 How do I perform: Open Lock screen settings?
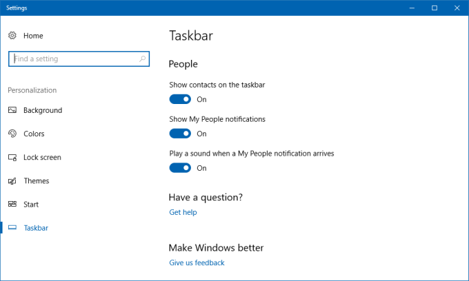(42, 157)
